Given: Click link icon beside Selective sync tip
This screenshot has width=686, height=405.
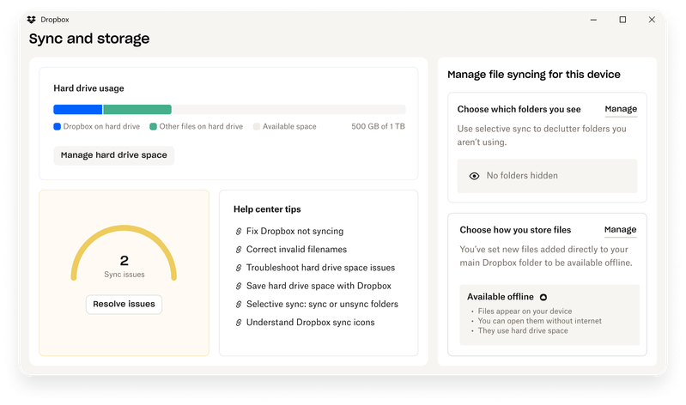Looking at the screenshot, I should point(239,304).
